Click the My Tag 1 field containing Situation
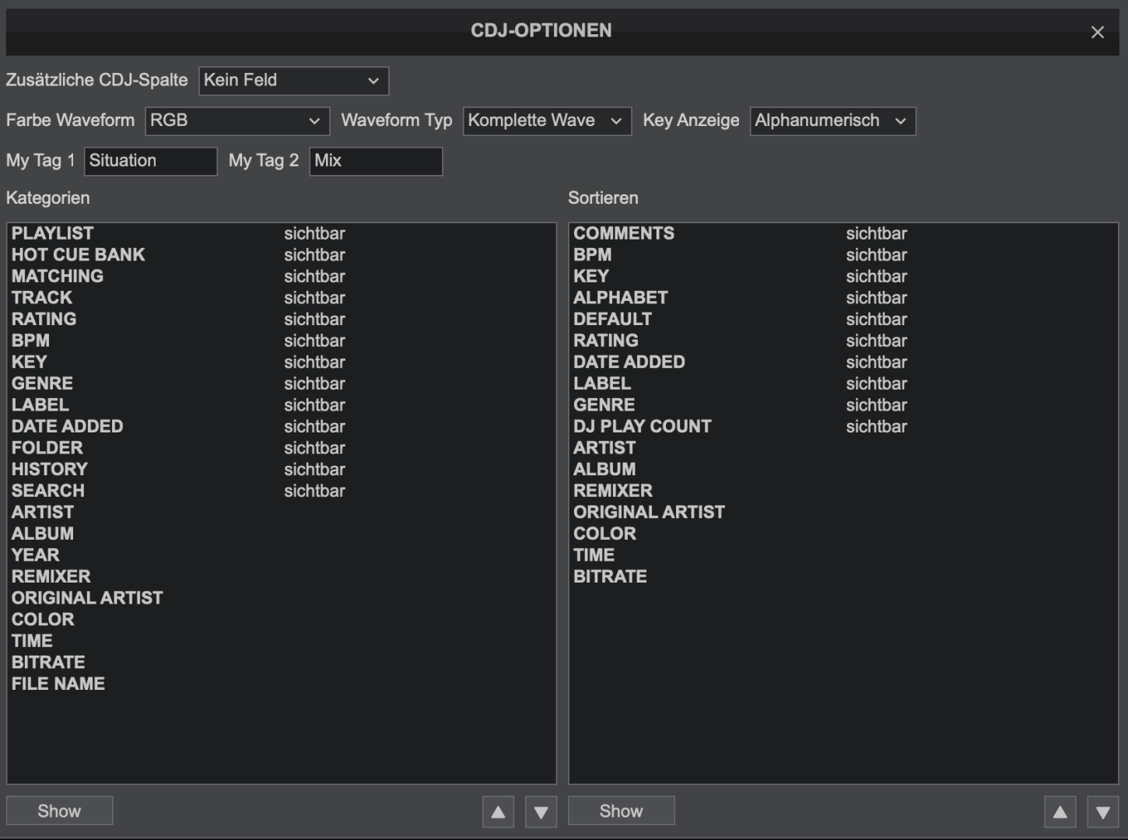Image resolution: width=1128 pixels, height=840 pixels. tap(150, 161)
